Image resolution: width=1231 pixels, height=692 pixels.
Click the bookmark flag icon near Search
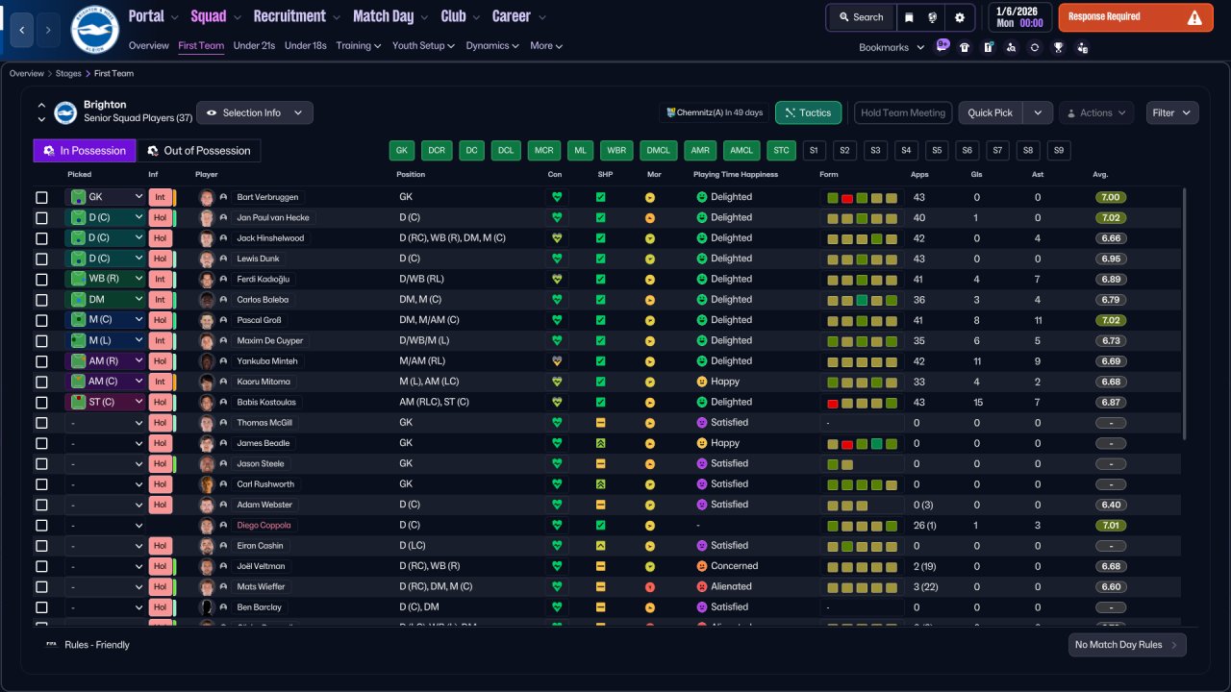coord(910,17)
